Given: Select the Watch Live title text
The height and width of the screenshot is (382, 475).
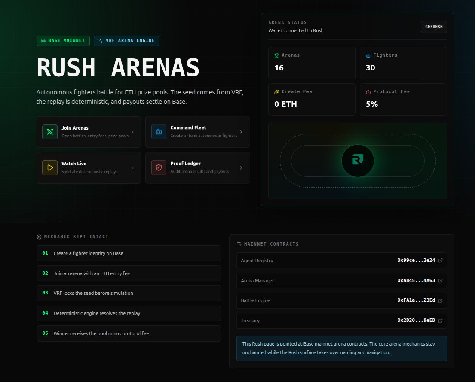Looking at the screenshot, I should click(74, 164).
